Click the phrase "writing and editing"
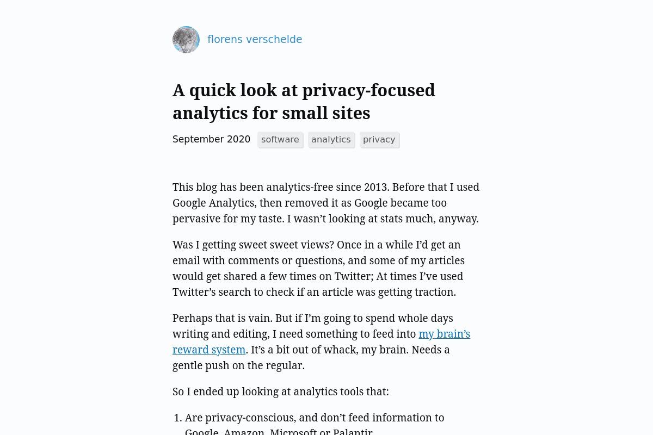The width and height of the screenshot is (653, 435). pos(220,334)
